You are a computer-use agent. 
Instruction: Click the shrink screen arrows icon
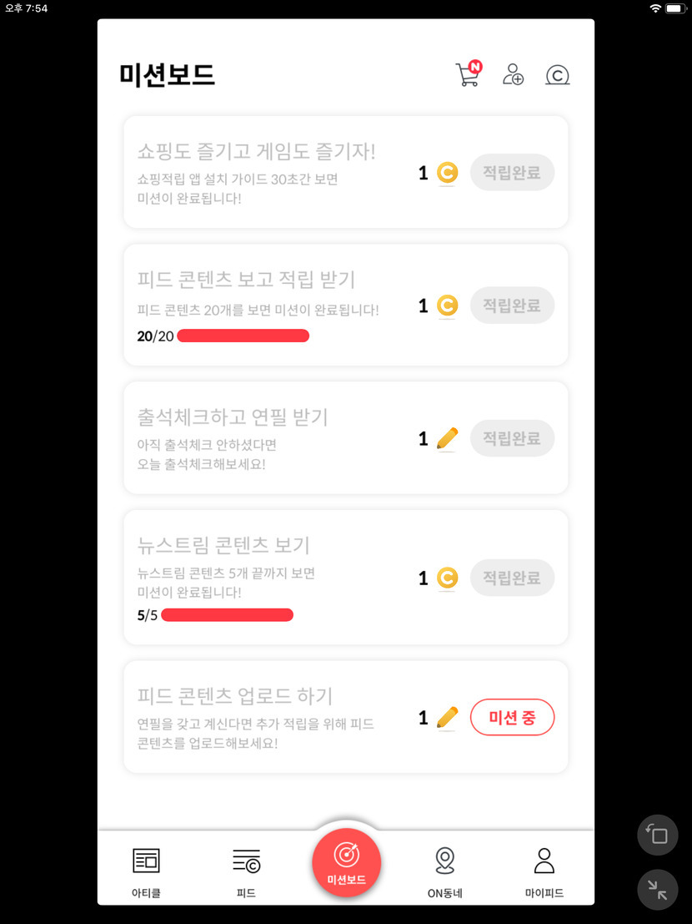657,890
